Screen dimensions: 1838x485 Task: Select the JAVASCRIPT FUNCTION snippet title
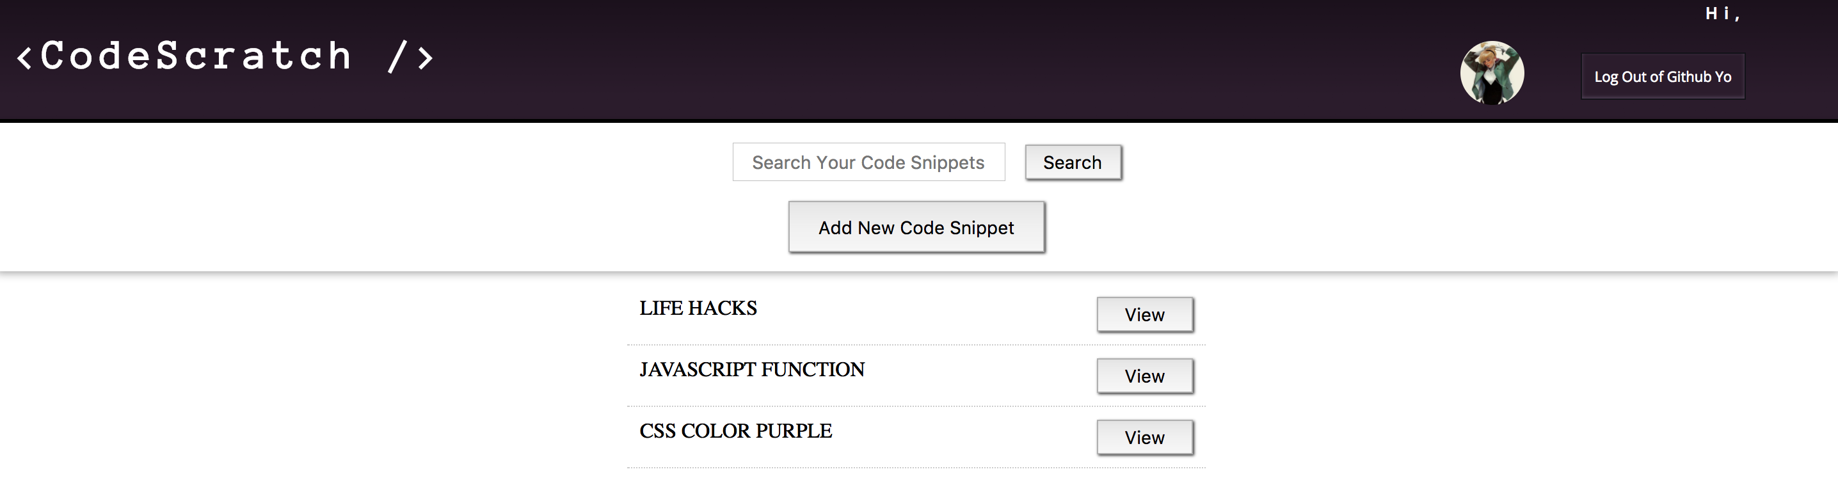(x=751, y=369)
